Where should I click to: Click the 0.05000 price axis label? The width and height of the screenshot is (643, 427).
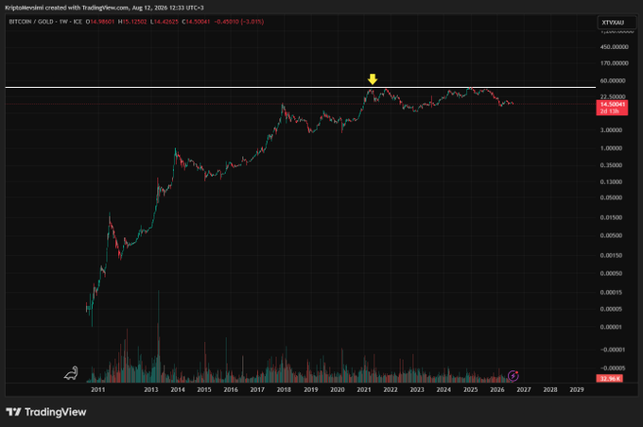(x=611, y=197)
